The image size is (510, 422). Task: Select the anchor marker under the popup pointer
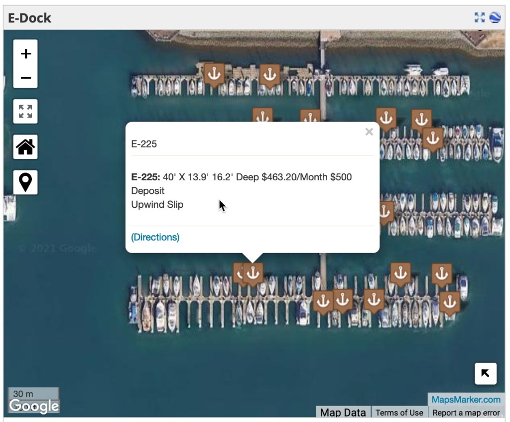[x=253, y=273]
